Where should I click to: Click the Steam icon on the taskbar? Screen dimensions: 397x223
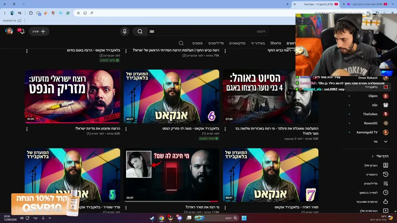point(152,218)
